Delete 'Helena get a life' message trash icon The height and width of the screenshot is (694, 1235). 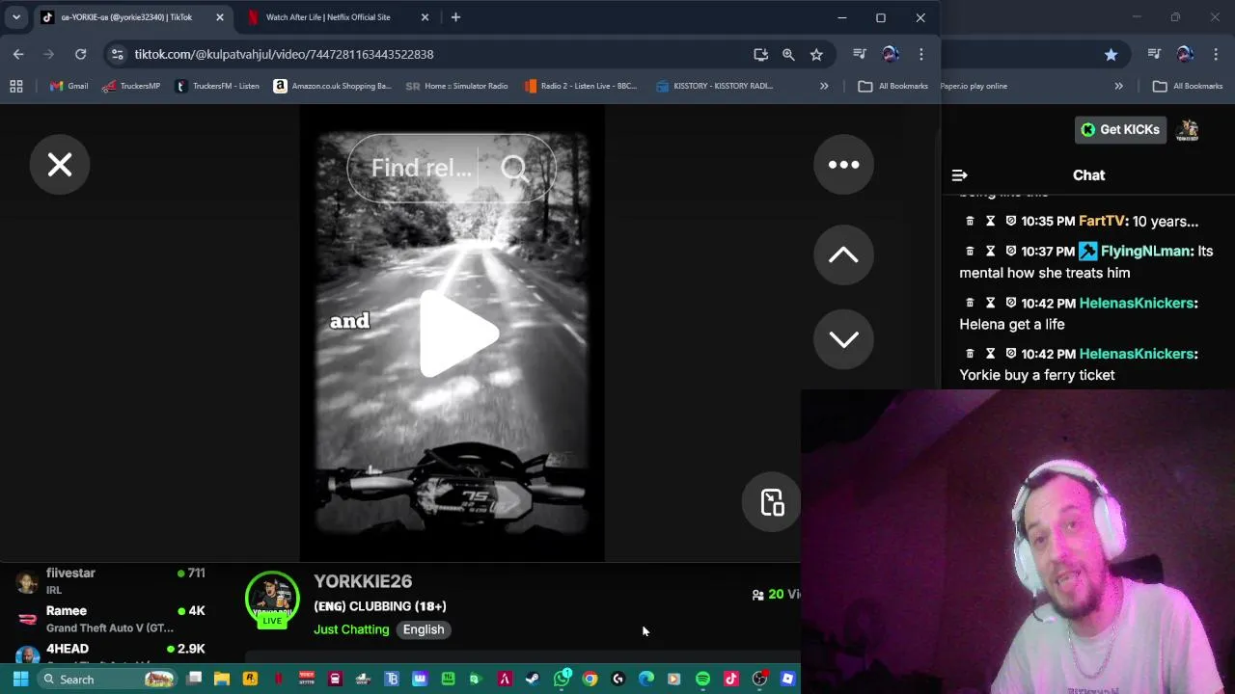970,303
